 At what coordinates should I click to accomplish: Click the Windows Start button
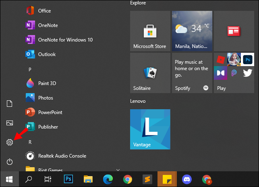pyautogui.click(x=9, y=179)
